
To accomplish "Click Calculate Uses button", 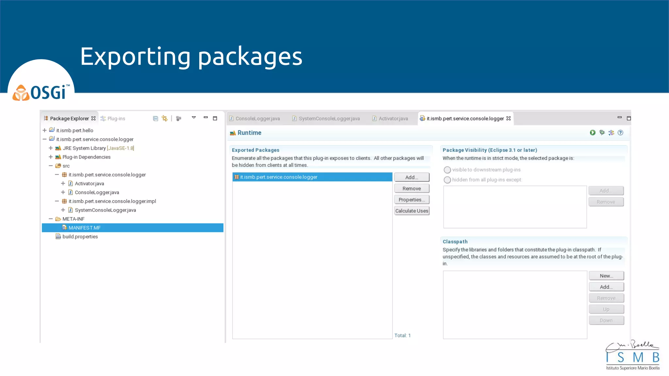I will (412, 211).
